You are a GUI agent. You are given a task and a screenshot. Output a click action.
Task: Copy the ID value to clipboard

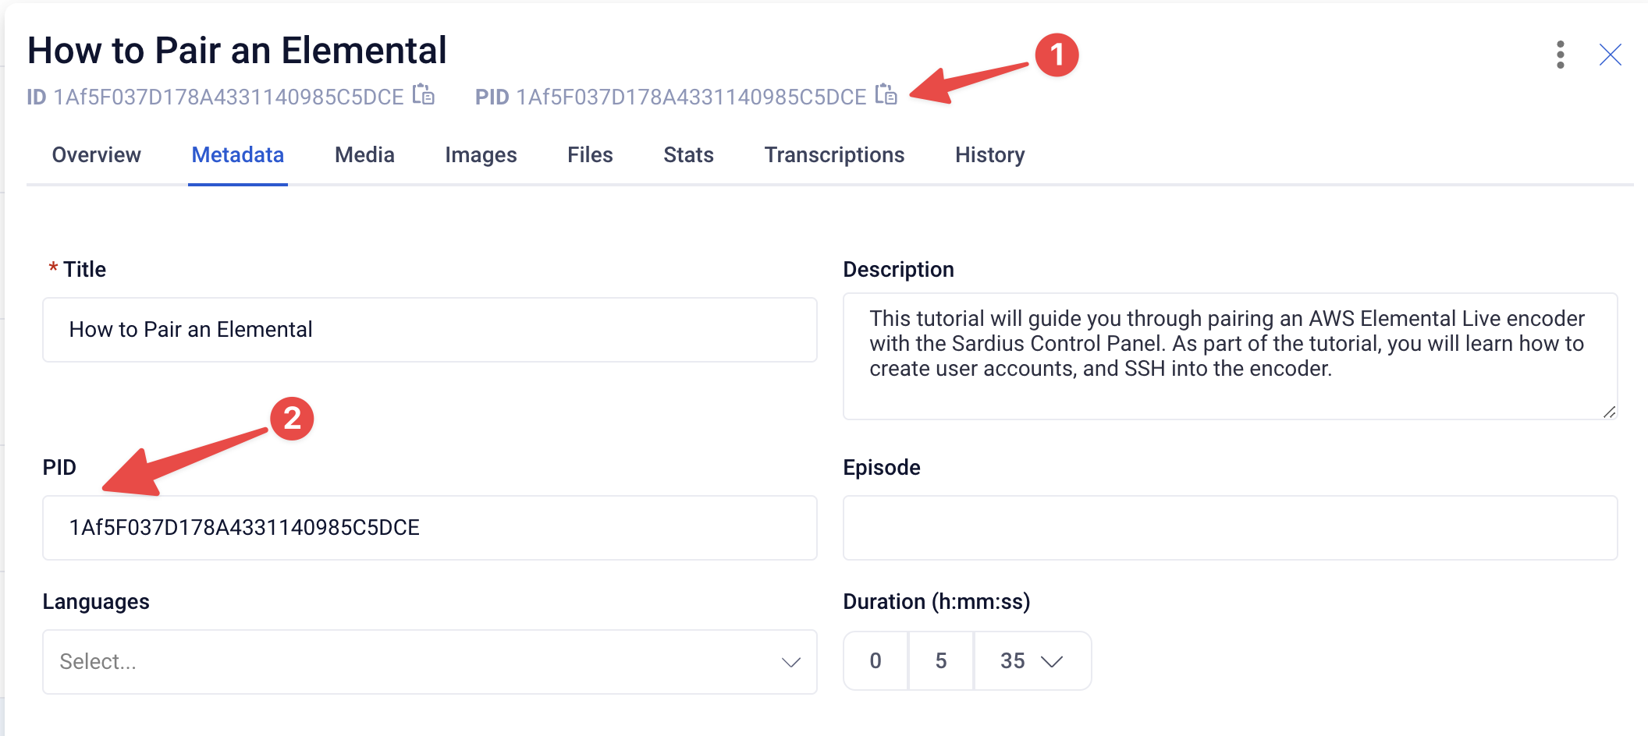pos(424,94)
